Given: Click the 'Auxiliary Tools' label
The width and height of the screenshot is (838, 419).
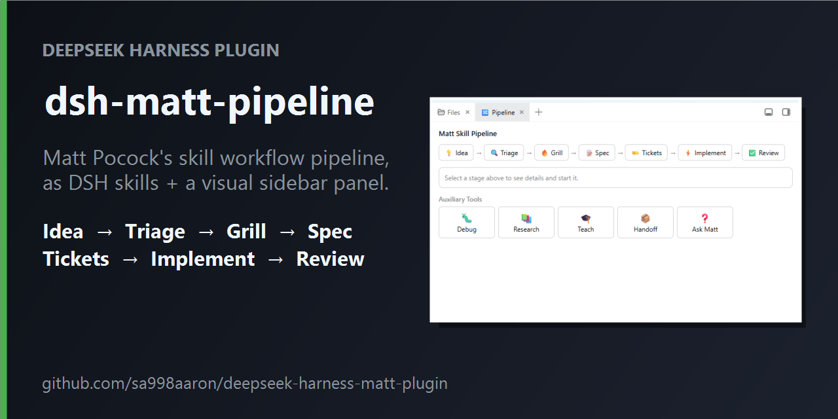Looking at the screenshot, I should point(460,200).
